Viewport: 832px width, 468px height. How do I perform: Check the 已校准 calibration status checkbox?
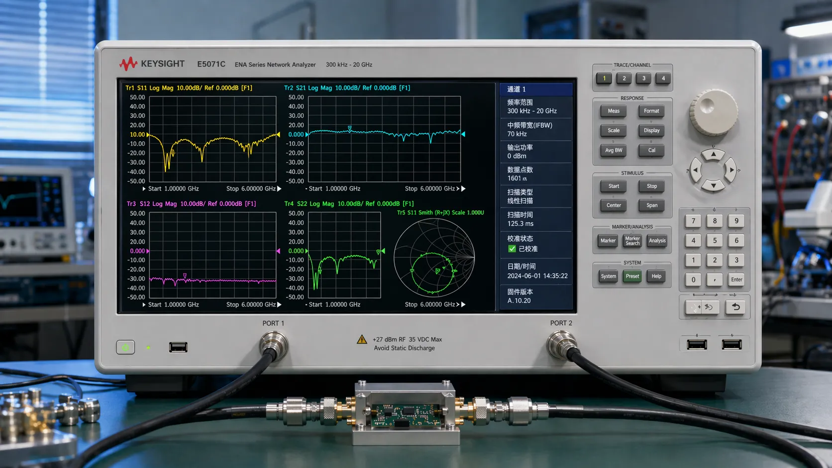point(512,249)
